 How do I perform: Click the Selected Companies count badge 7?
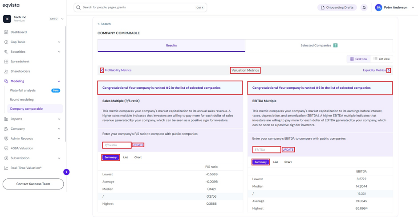335,45
